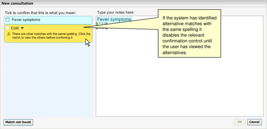Select the Cold match label text
267x129 pixels.
15,28
